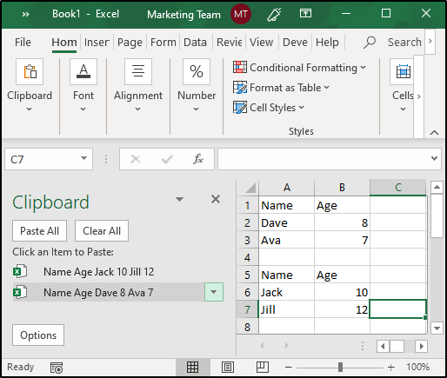This screenshot has width=447, height=378.
Task: Open the File tab
Action: point(23,43)
